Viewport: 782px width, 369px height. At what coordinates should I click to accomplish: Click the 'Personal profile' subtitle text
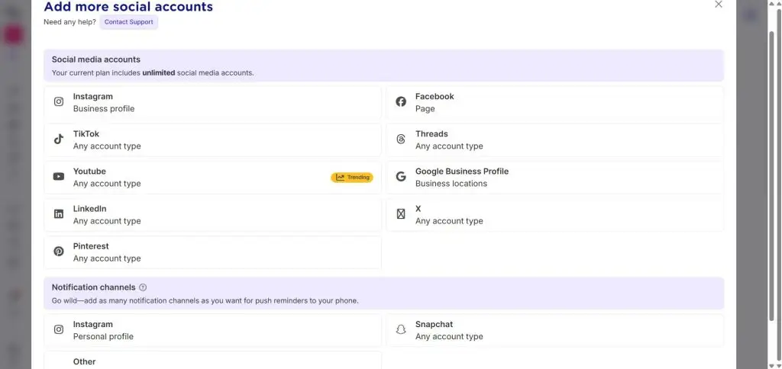click(x=103, y=336)
